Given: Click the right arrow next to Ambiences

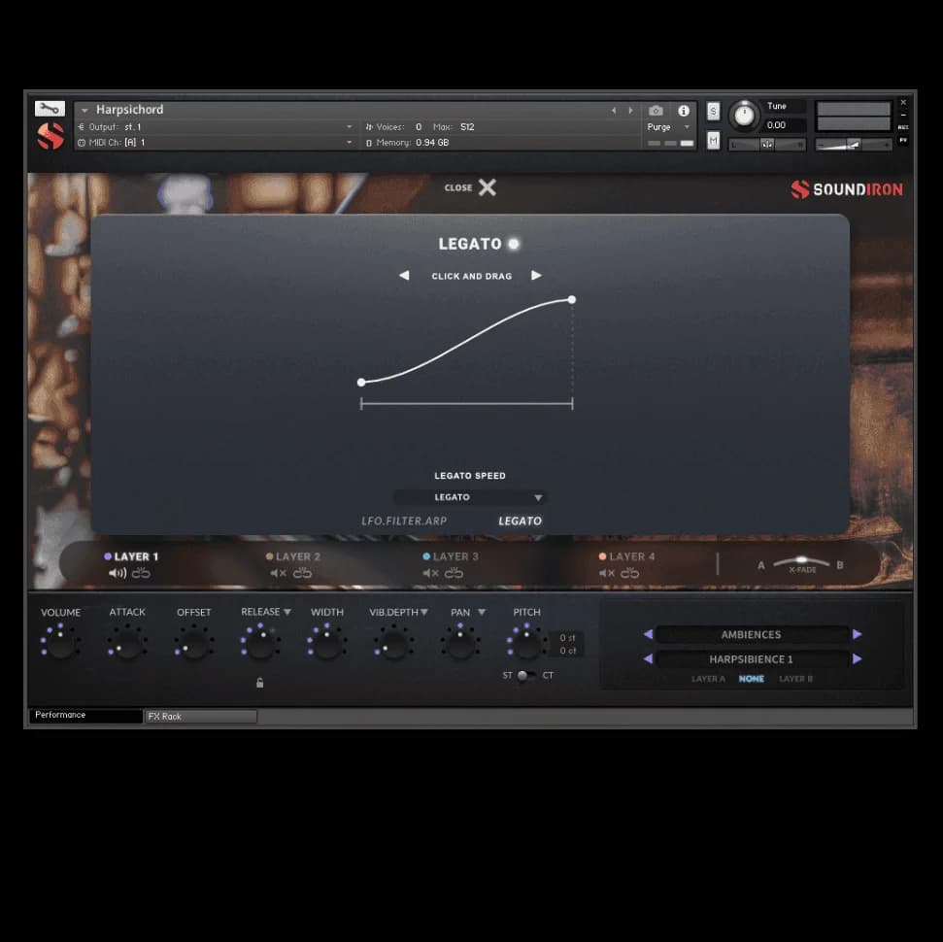Looking at the screenshot, I should coord(858,634).
